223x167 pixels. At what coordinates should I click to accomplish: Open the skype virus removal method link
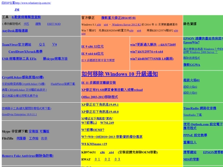coord(55,59)
